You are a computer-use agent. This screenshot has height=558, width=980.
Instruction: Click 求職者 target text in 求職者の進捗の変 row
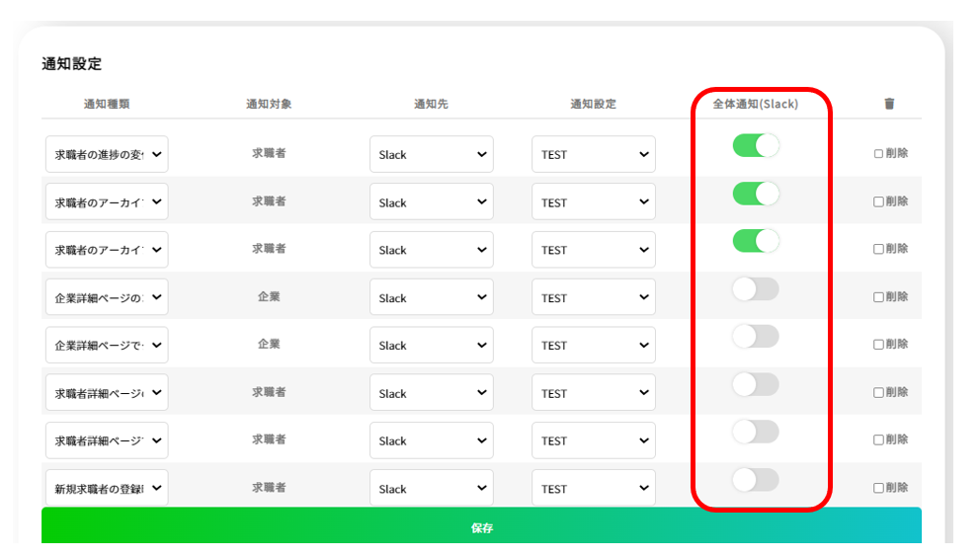[269, 153]
